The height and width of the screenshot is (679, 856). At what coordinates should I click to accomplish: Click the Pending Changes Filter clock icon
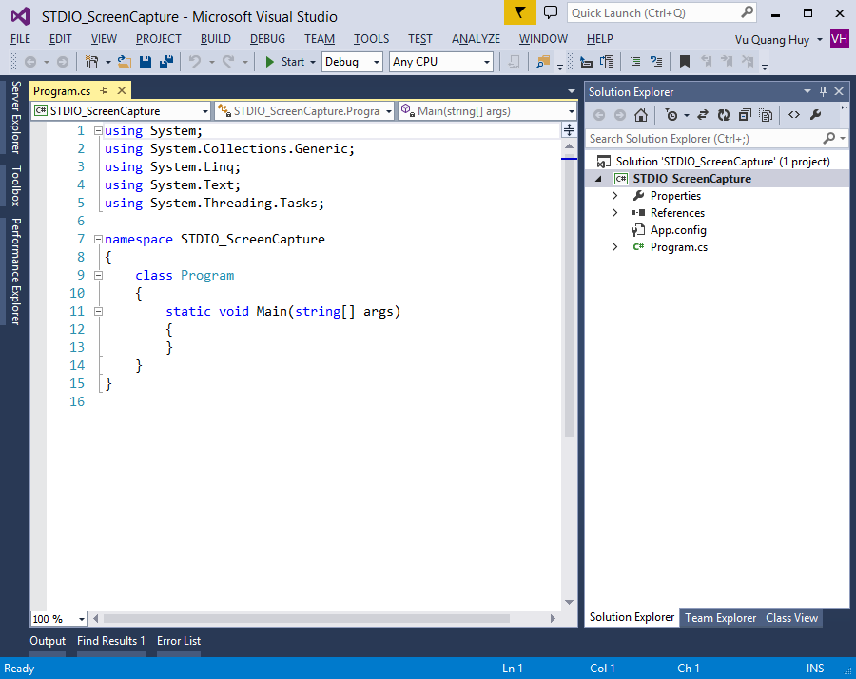671,115
